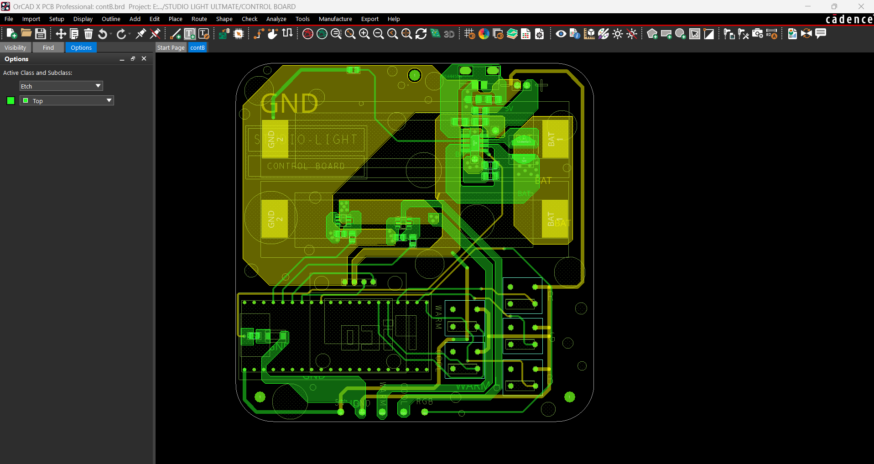The image size is (874, 464).
Task: Click the Copy tool icon
Action: (x=74, y=34)
